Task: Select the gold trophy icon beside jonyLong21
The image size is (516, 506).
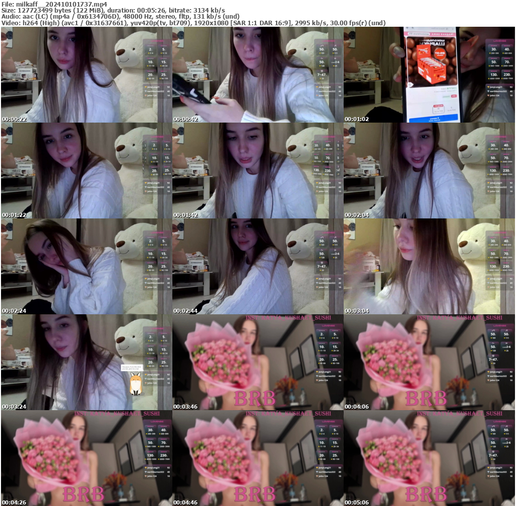Action: click(x=488, y=87)
